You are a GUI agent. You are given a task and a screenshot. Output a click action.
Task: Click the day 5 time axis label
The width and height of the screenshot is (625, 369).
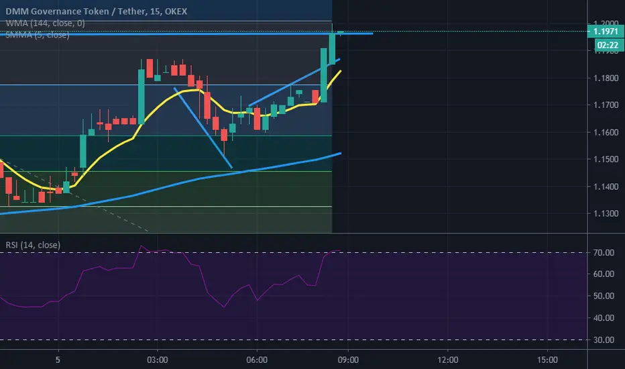[x=58, y=360]
